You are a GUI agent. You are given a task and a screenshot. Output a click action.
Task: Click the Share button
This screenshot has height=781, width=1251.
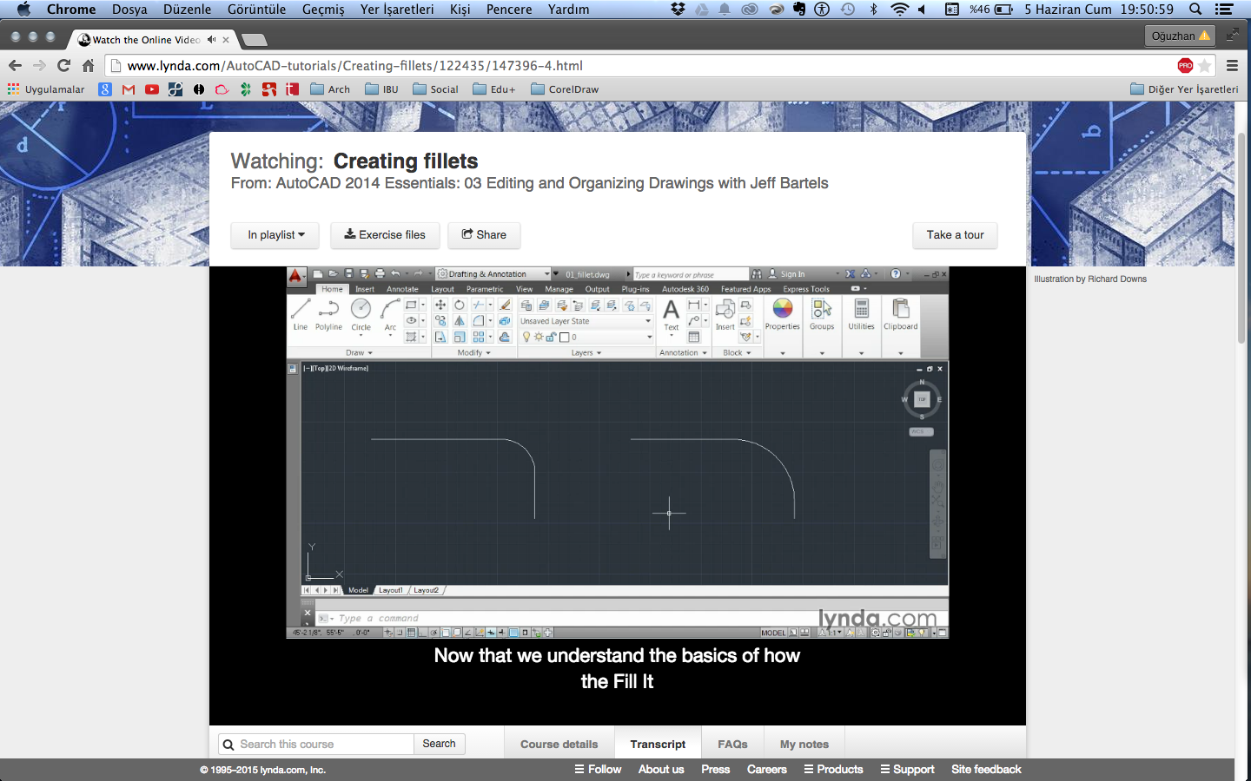point(484,235)
